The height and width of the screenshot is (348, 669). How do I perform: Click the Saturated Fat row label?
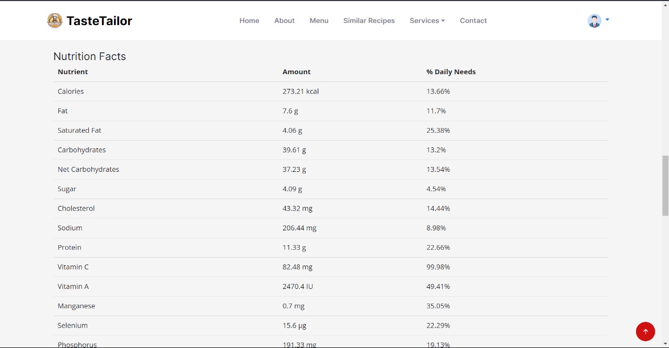[79, 130]
